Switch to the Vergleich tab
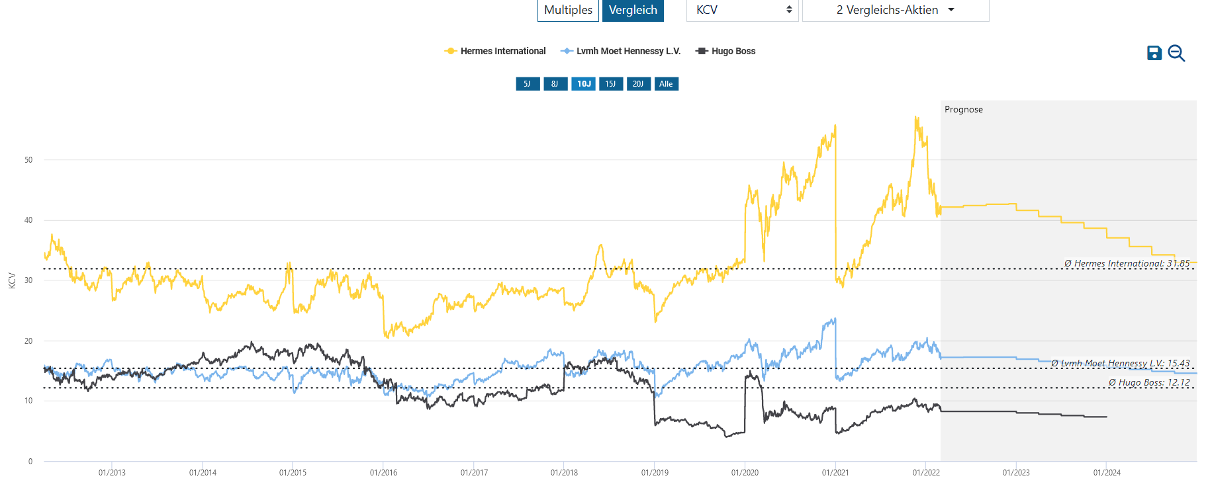Image resolution: width=1210 pixels, height=492 pixels. coord(633,10)
